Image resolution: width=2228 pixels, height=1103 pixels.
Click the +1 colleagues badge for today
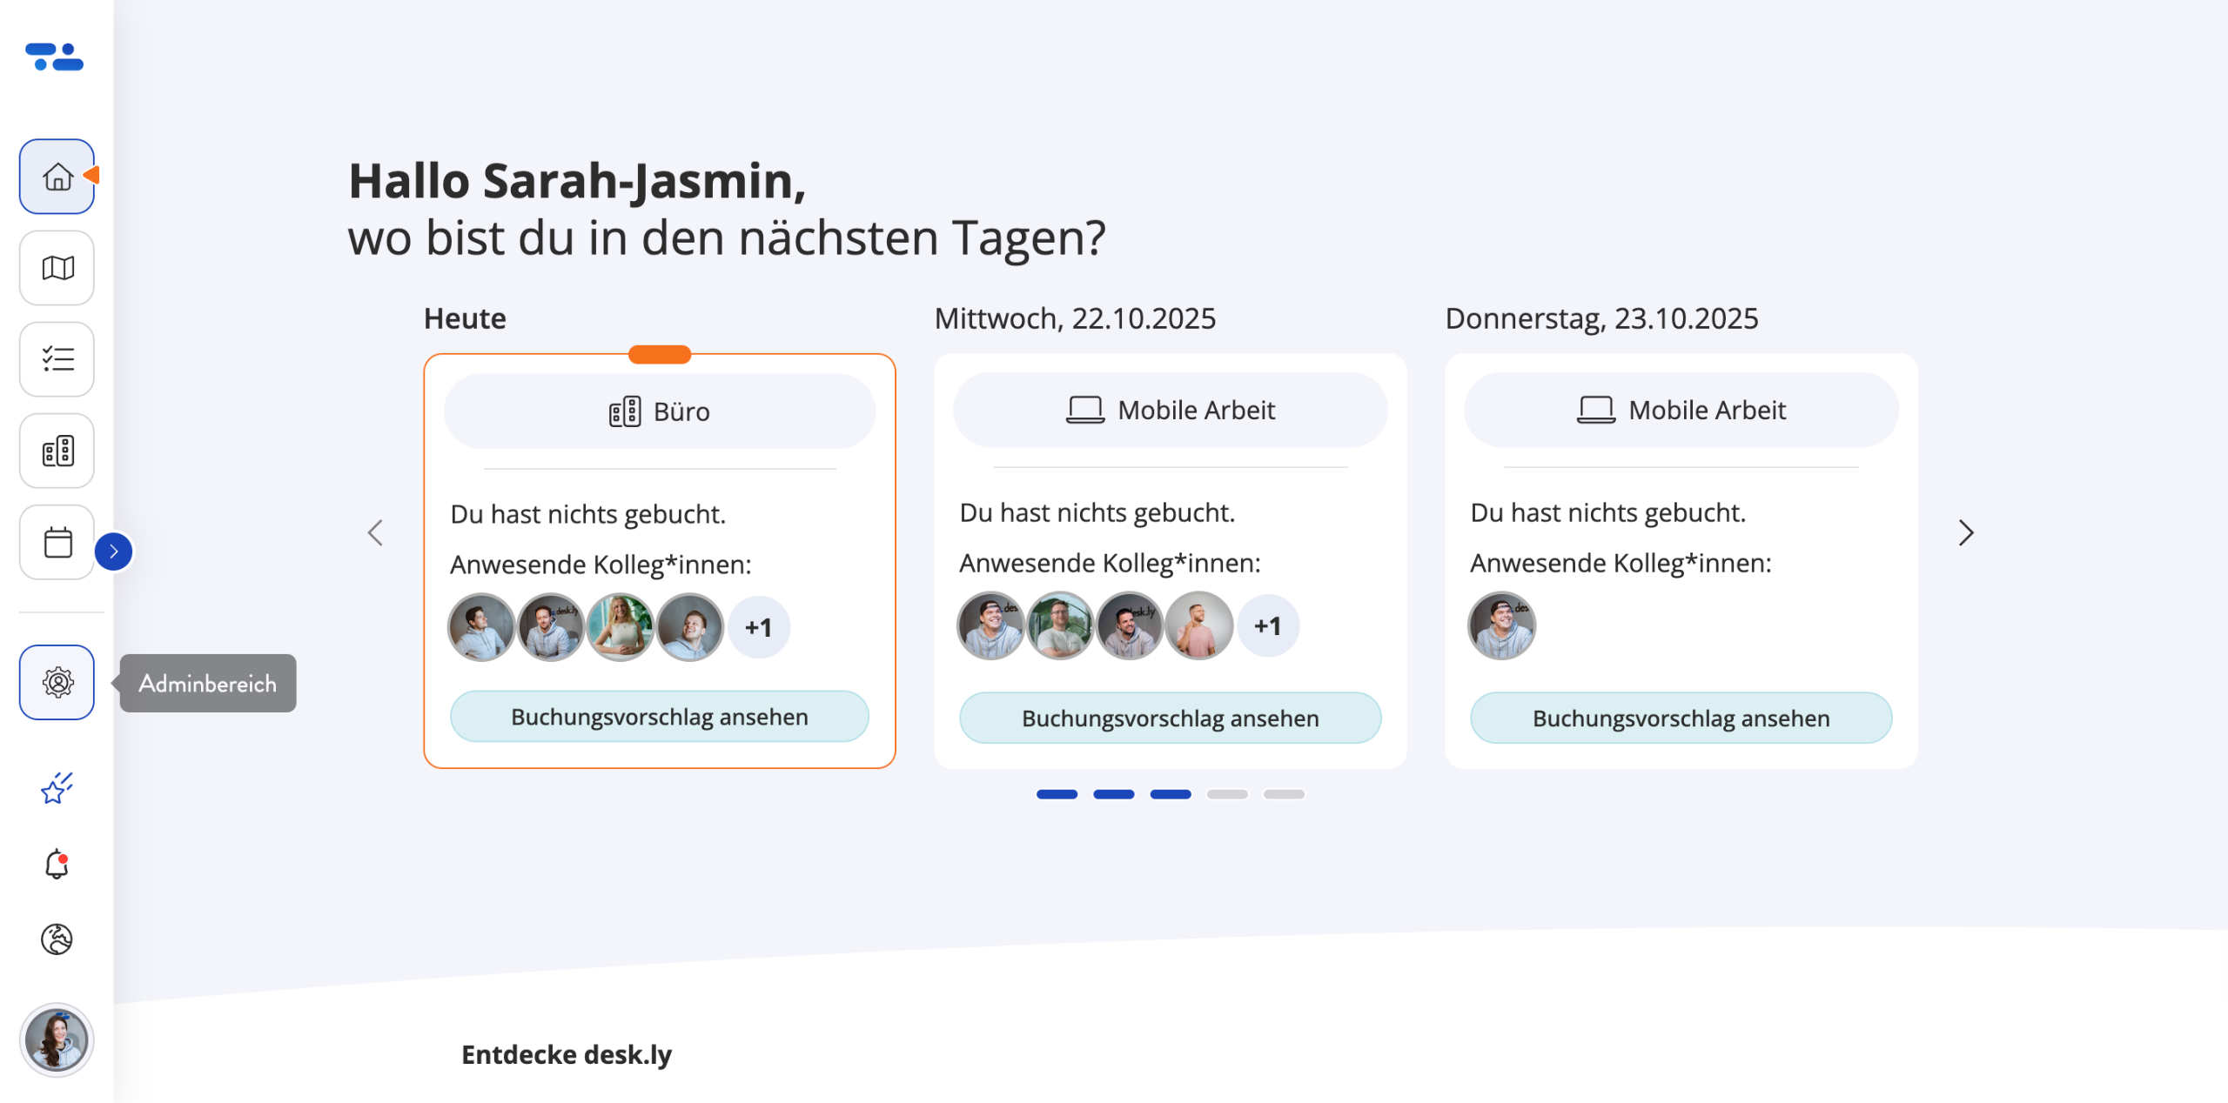[759, 627]
